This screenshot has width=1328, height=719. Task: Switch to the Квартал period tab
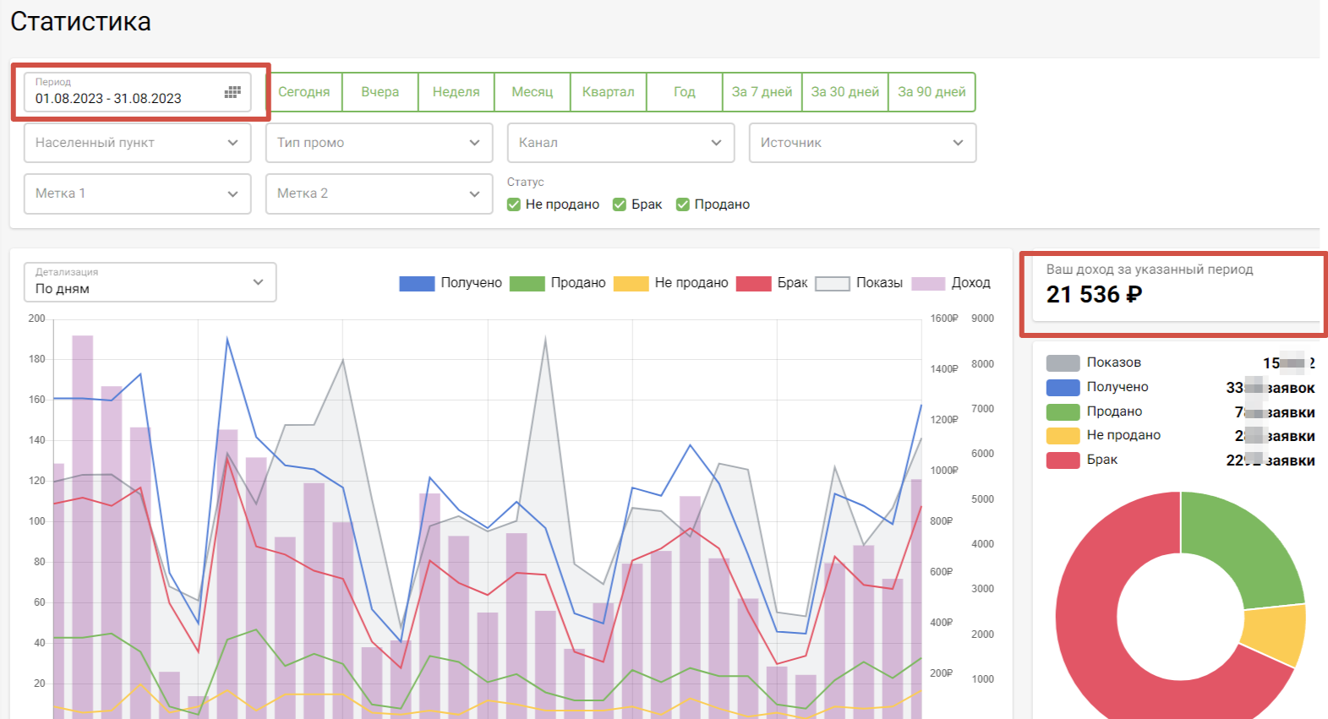pos(608,92)
